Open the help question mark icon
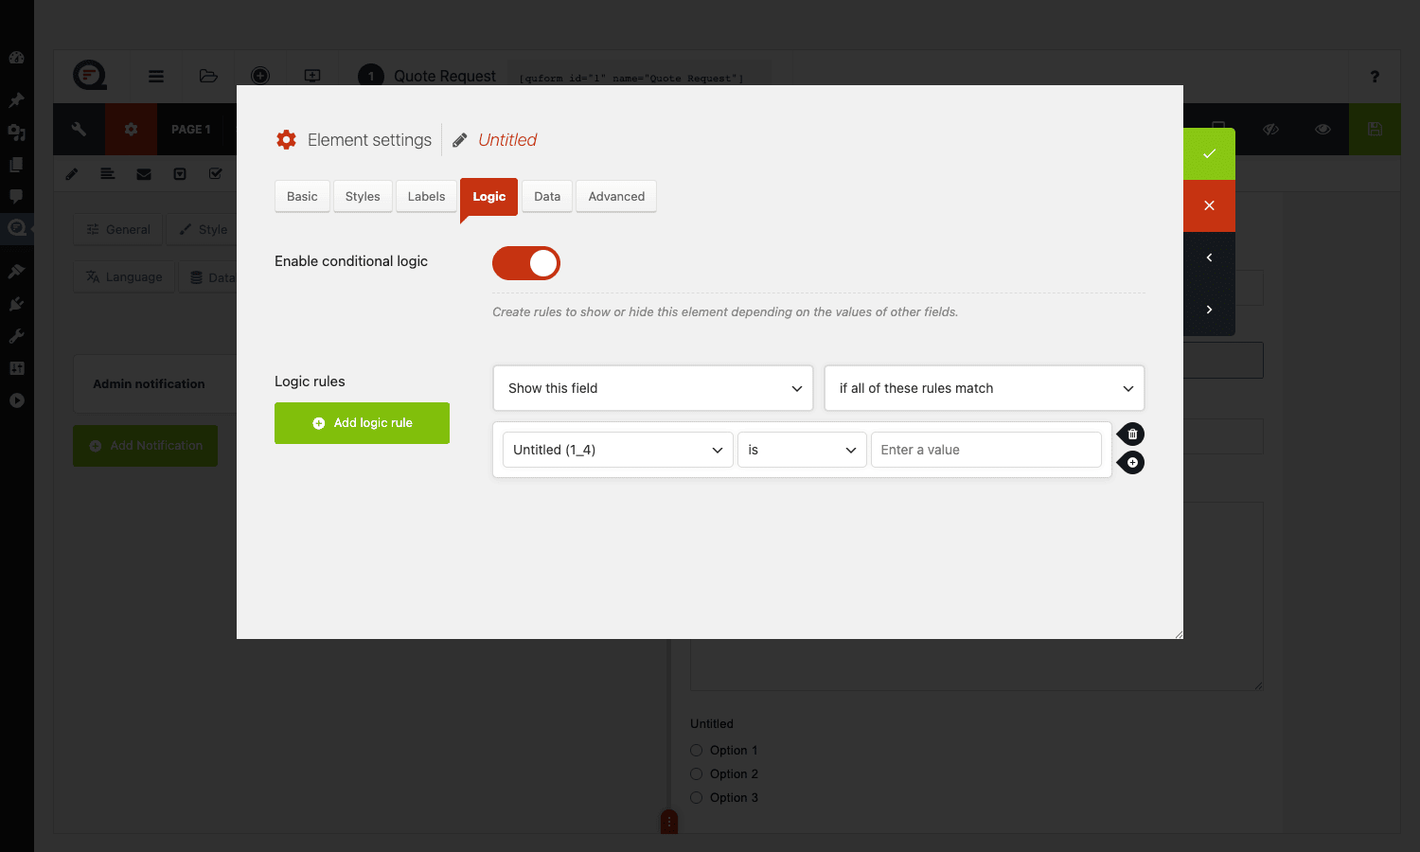The width and height of the screenshot is (1420, 852). (1375, 77)
